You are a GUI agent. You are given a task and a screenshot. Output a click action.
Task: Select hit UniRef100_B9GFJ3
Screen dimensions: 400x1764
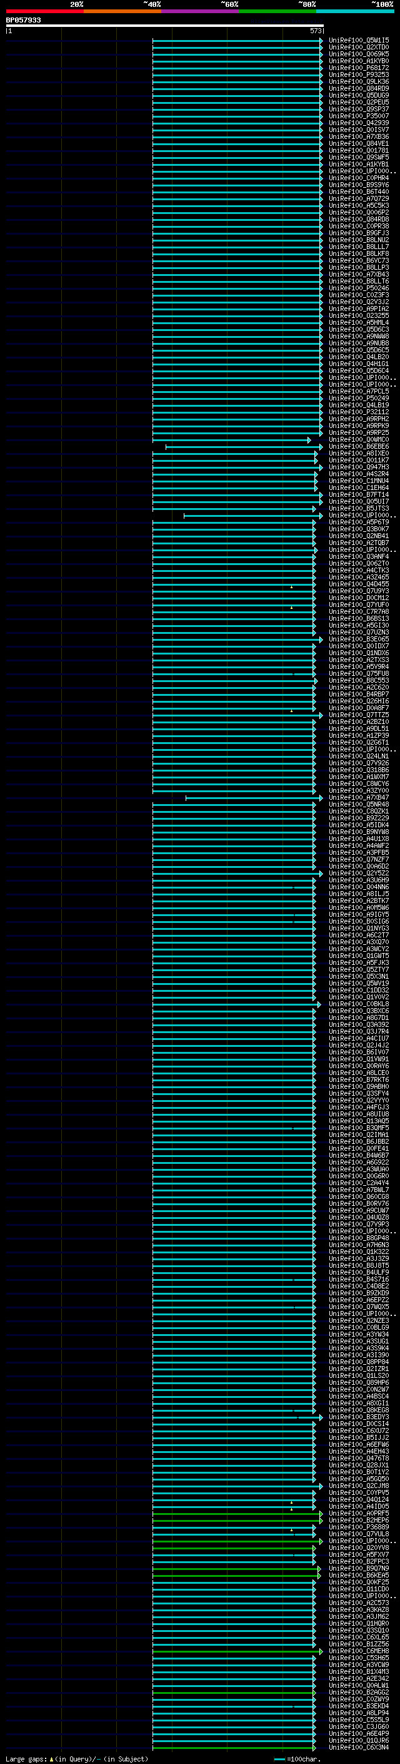tap(359, 233)
